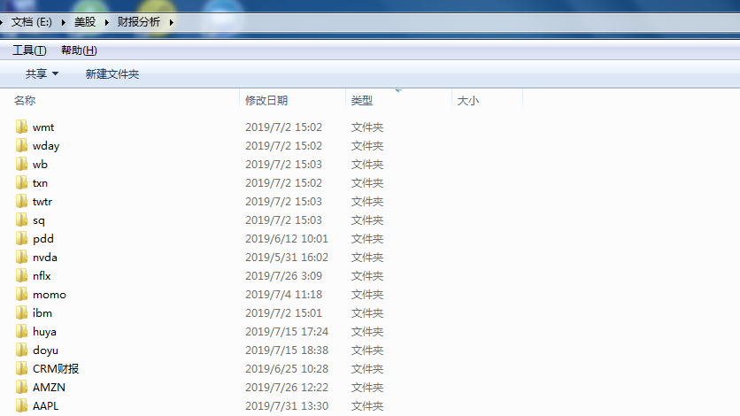Select the huya folder name

pos(44,332)
